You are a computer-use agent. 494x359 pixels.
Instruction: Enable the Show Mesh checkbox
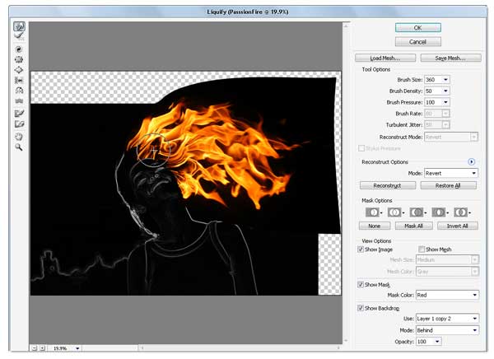422,249
